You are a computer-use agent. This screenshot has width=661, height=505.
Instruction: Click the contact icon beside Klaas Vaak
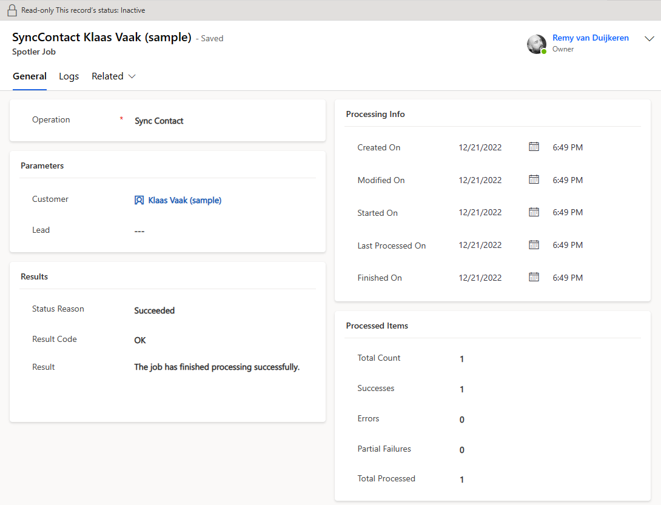tap(139, 200)
